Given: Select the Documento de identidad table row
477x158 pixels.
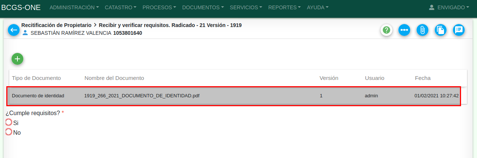Looking at the screenshot, I should tap(38, 96).
